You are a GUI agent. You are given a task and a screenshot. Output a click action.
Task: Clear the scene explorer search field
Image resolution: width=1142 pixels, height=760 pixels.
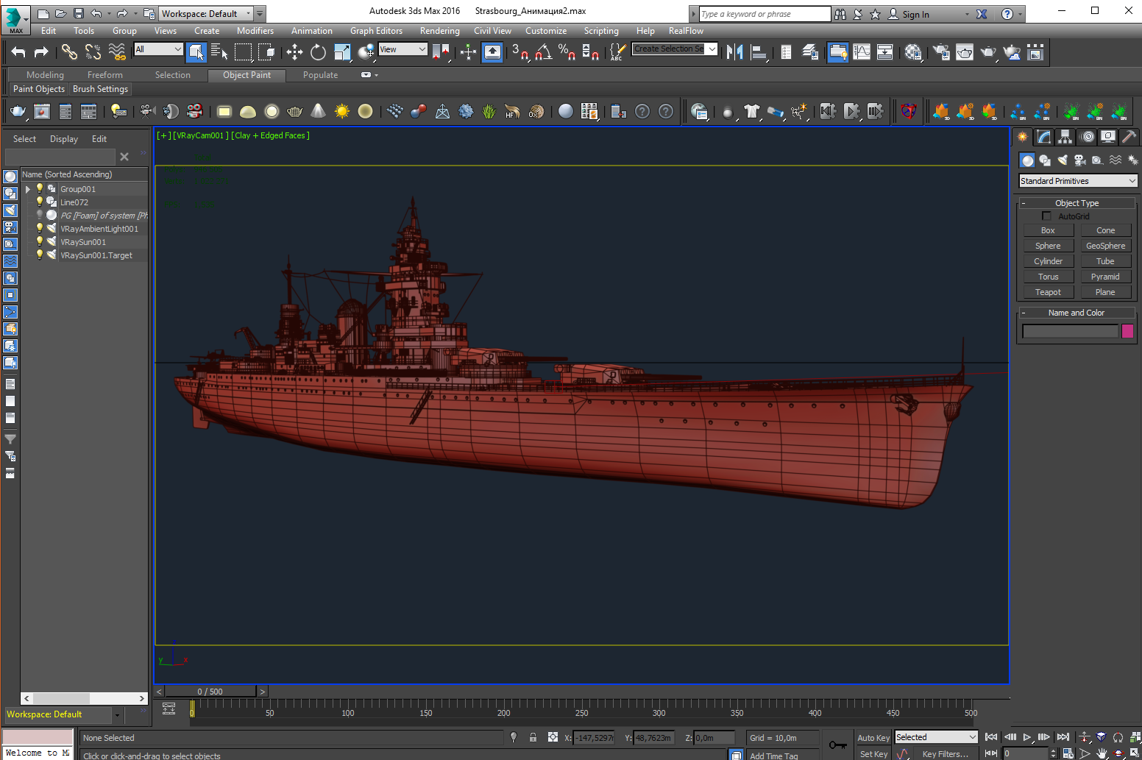point(124,157)
